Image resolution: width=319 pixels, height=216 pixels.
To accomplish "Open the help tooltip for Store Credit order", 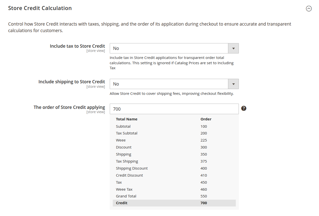I will (x=244, y=108).
